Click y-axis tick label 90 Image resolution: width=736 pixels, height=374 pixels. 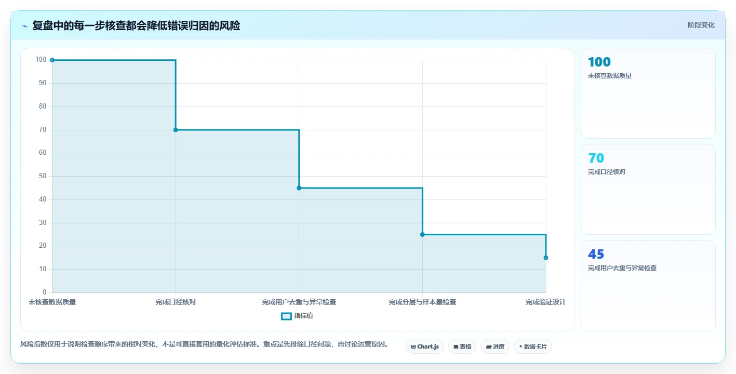pos(43,83)
